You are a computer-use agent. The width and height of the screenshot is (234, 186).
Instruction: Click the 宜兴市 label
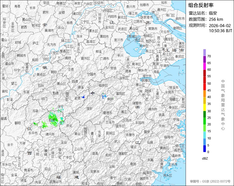point(119,40)
